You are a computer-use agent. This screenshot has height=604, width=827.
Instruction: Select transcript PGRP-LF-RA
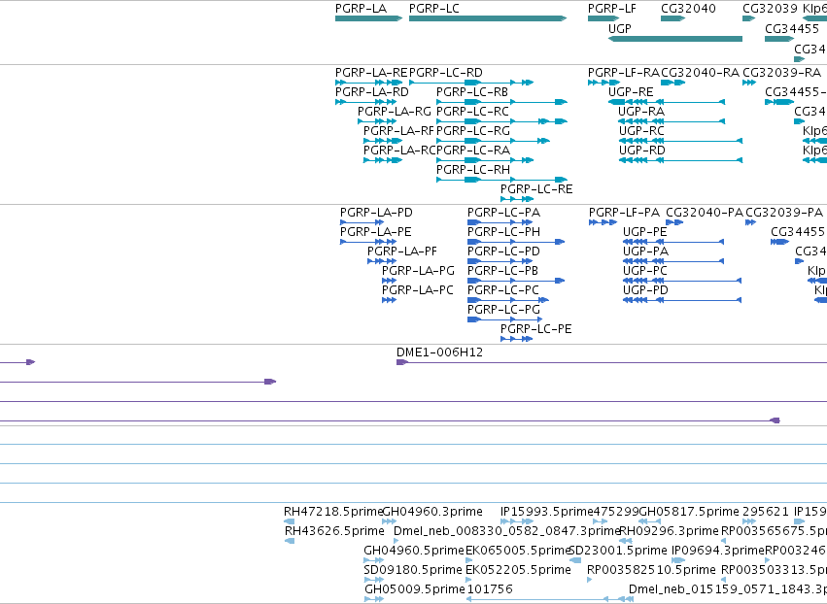(603, 83)
